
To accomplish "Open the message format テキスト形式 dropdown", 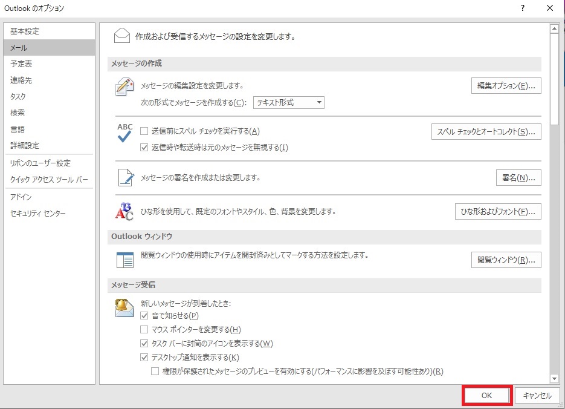I will click(x=289, y=102).
